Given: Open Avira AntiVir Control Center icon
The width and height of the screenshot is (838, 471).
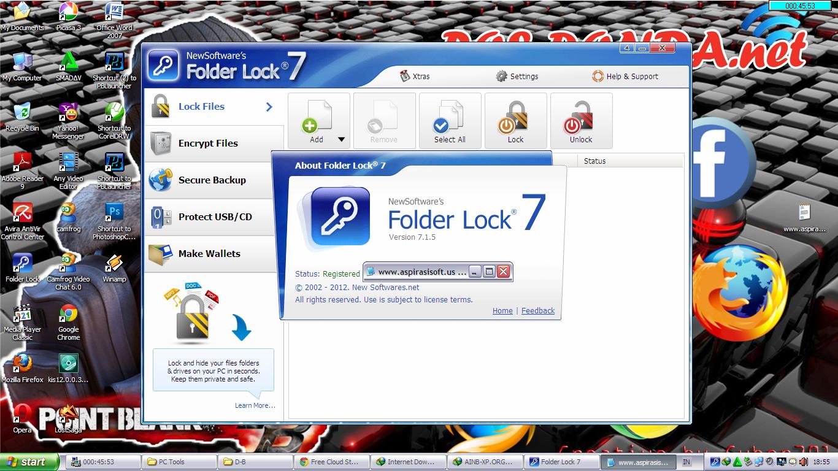Looking at the screenshot, I should [x=22, y=221].
